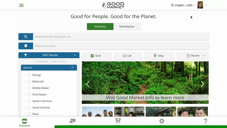Open the English | USD language dropdown

point(182,5)
